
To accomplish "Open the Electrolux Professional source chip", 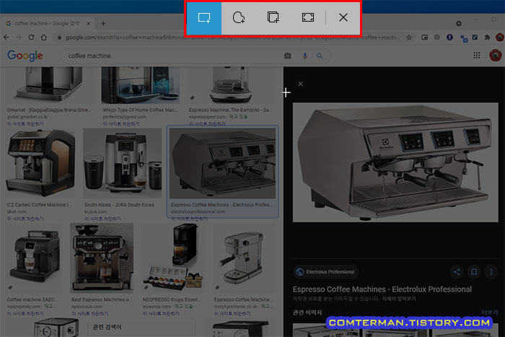I will coord(326,272).
